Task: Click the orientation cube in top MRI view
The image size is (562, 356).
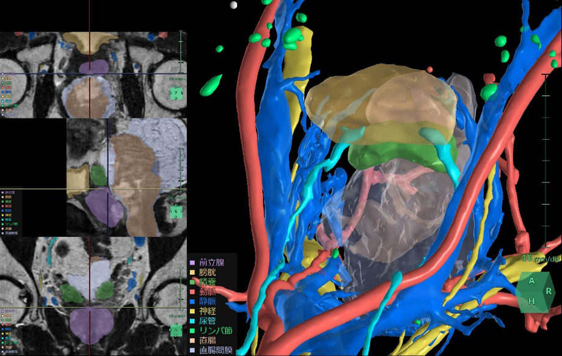Action: (x=176, y=93)
